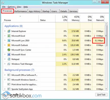Viewport: 110px width, 100px height.
Task: Select Microsoft Lync 0.1 Mbps network cell
Action: click(99, 41)
